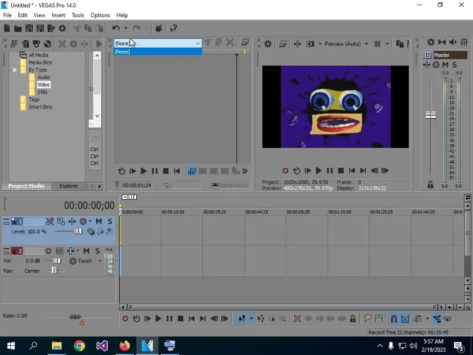The image size is (473, 355).
Task: Open the What's This help icon
Action: click(x=174, y=28)
